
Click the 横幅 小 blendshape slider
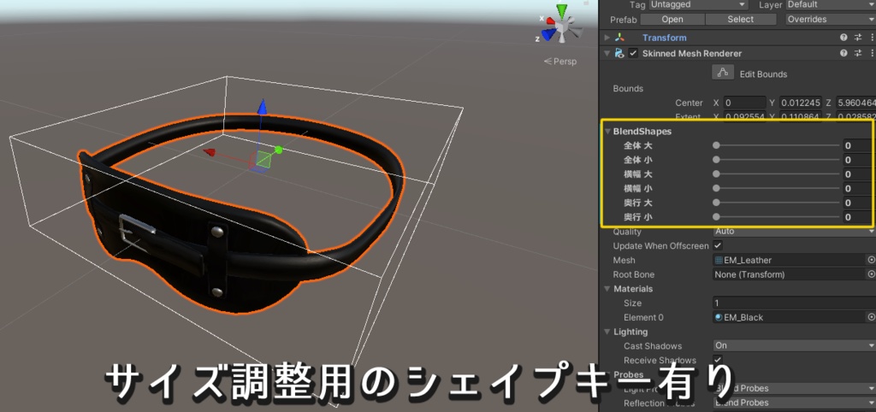click(x=777, y=188)
